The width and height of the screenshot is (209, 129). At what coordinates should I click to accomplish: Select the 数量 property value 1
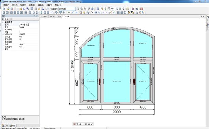(x=20, y=32)
